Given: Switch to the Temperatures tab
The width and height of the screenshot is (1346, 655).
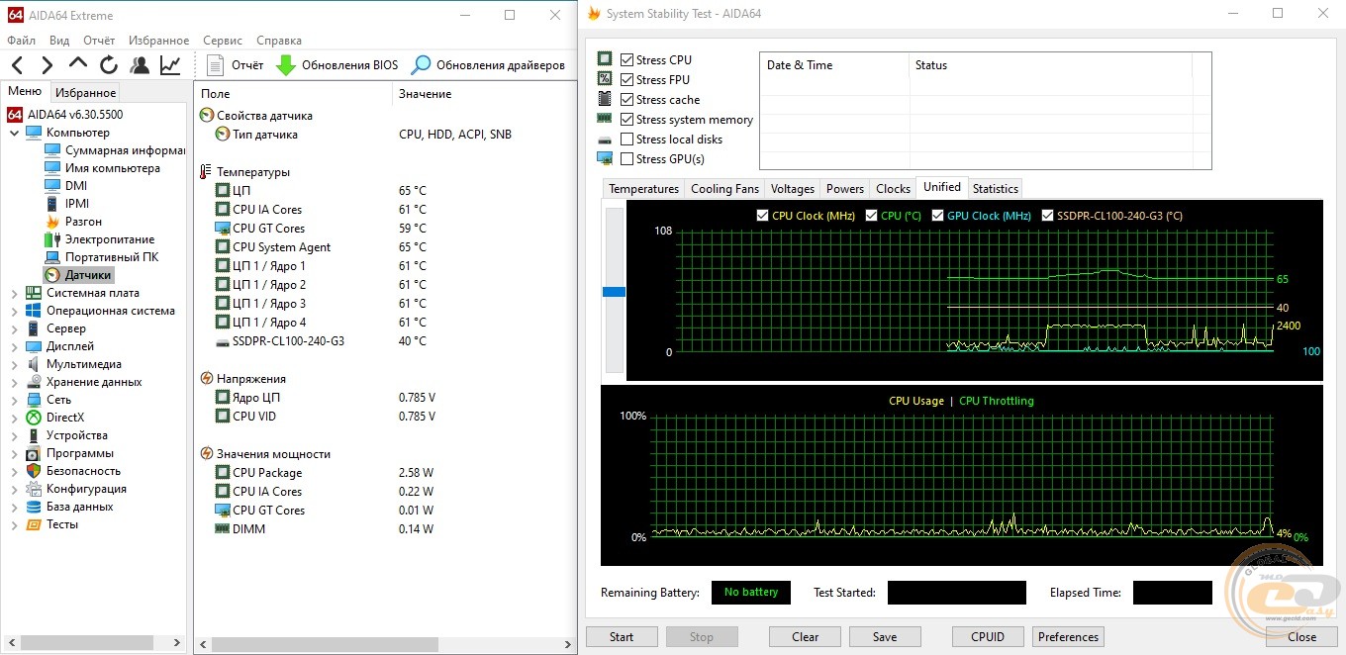Looking at the screenshot, I should click(x=643, y=189).
